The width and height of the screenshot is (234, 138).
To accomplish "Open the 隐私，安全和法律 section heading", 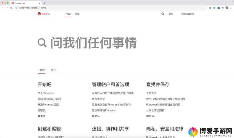I will pos(165,129).
